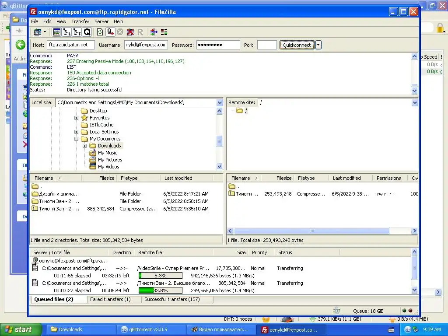Open the Help menu
Screen dimensions: 448x336
click(x=118, y=21)
